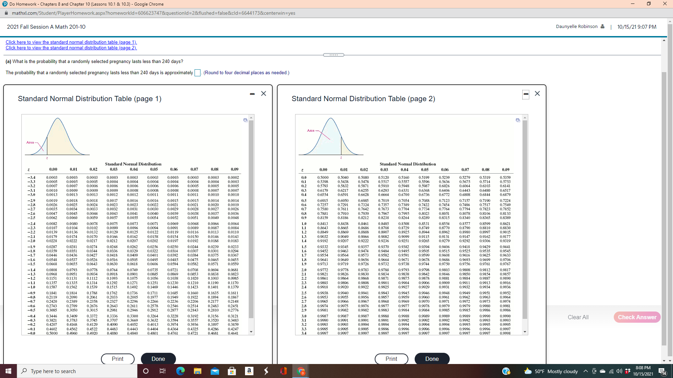Image resolution: width=673 pixels, height=378 pixels.
Task: Open the standard normal table page 1 link
Action: pos(71,42)
